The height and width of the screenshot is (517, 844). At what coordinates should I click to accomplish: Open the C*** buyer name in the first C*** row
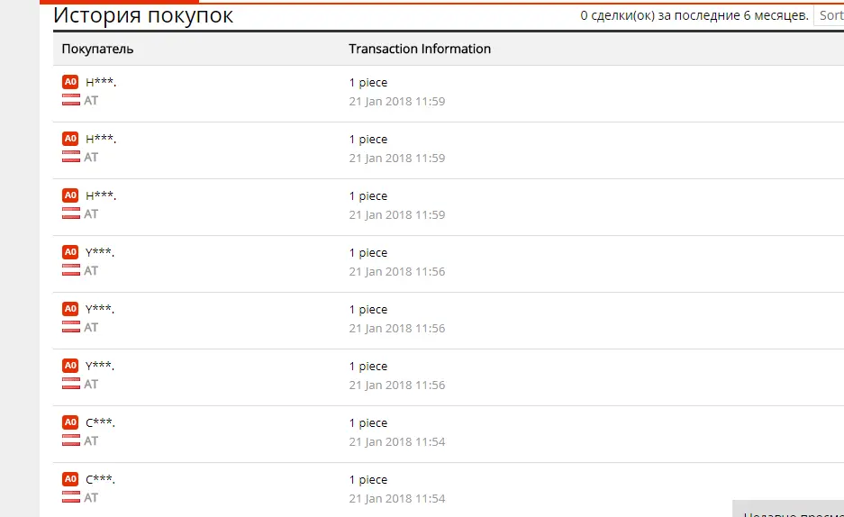tap(100, 422)
